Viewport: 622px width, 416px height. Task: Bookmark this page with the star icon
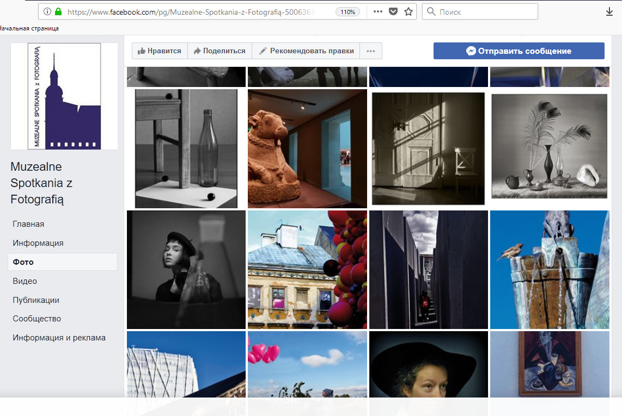coord(408,11)
